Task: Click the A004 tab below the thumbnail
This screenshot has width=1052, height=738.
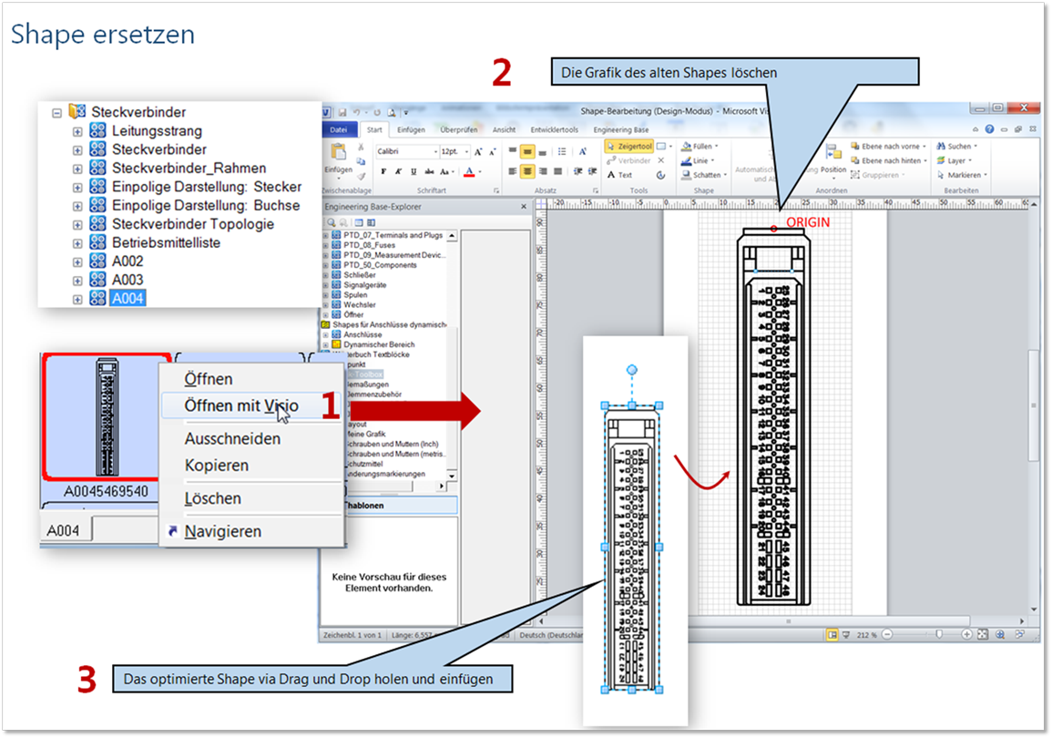Action: [64, 530]
